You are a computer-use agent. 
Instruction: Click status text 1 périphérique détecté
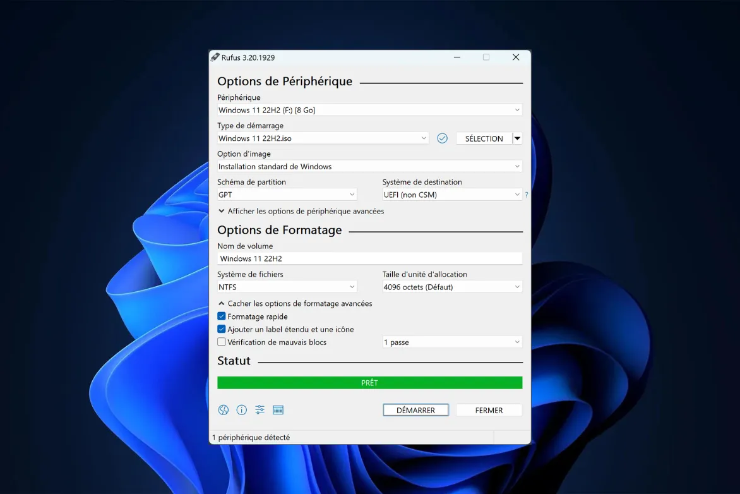point(251,437)
